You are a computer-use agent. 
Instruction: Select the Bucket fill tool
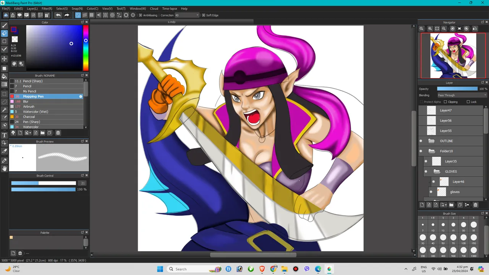(5, 76)
